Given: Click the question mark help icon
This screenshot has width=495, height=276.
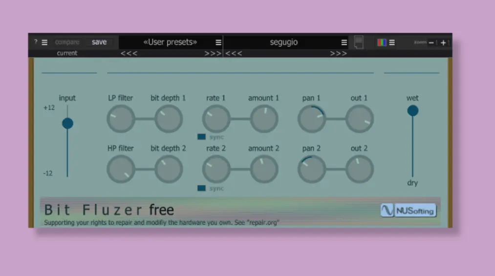Looking at the screenshot, I should pyautogui.click(x=36, y=41).
